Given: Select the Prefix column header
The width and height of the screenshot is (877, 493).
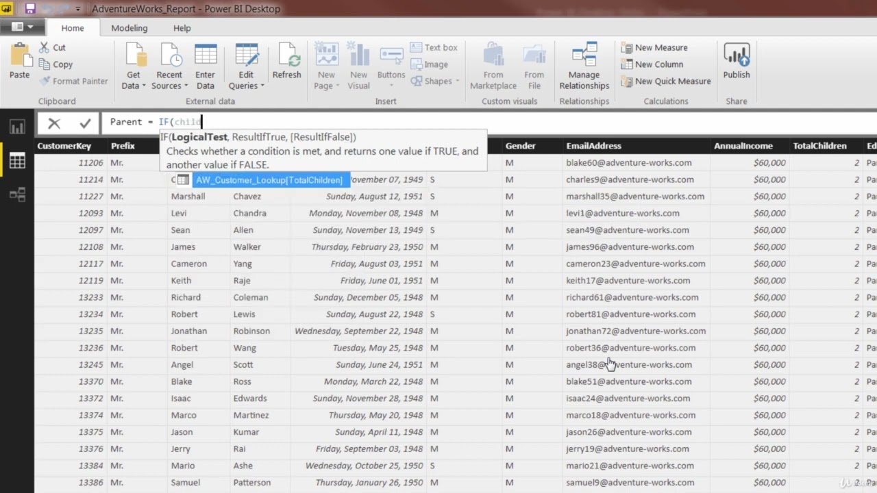Looking at the screenshot, I should click(x=137, y=146).
